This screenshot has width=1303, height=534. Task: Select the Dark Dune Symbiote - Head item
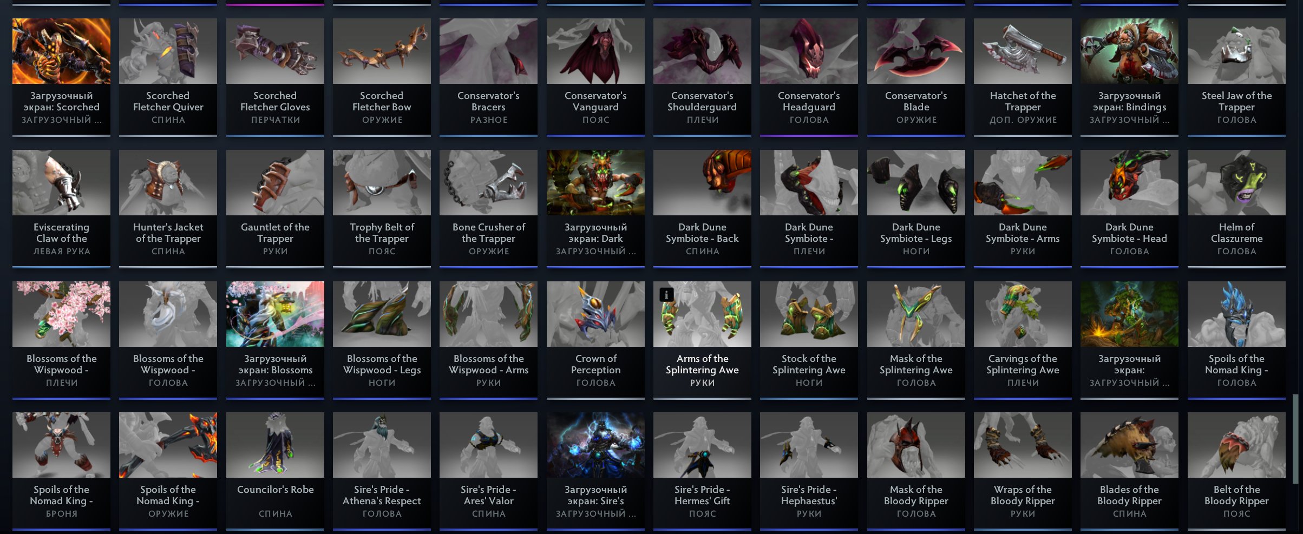(1129, 208)
